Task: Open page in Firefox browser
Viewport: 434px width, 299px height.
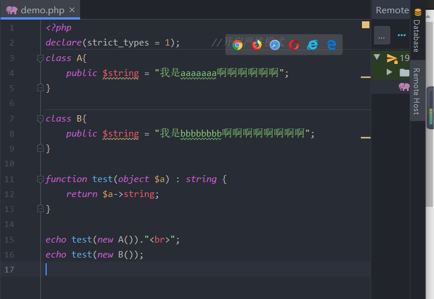Action: click(256, 45)
